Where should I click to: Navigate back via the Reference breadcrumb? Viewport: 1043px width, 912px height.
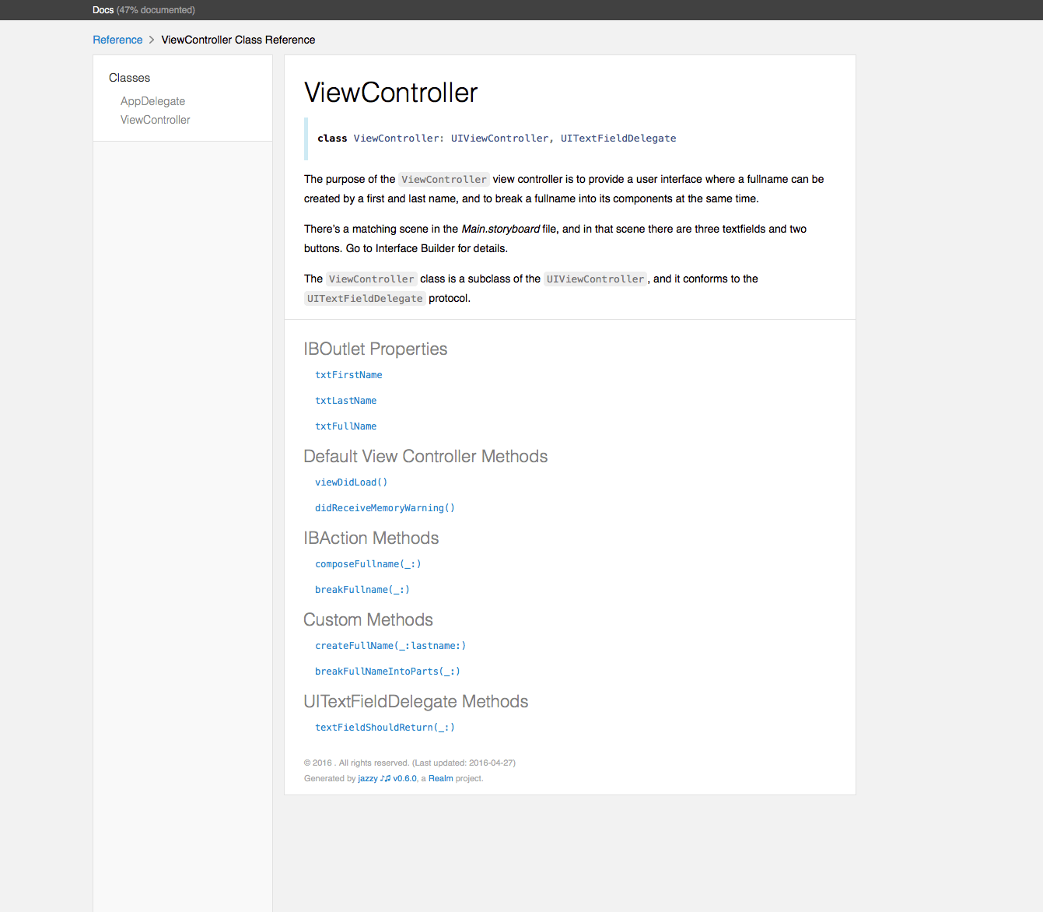(117, 39)
